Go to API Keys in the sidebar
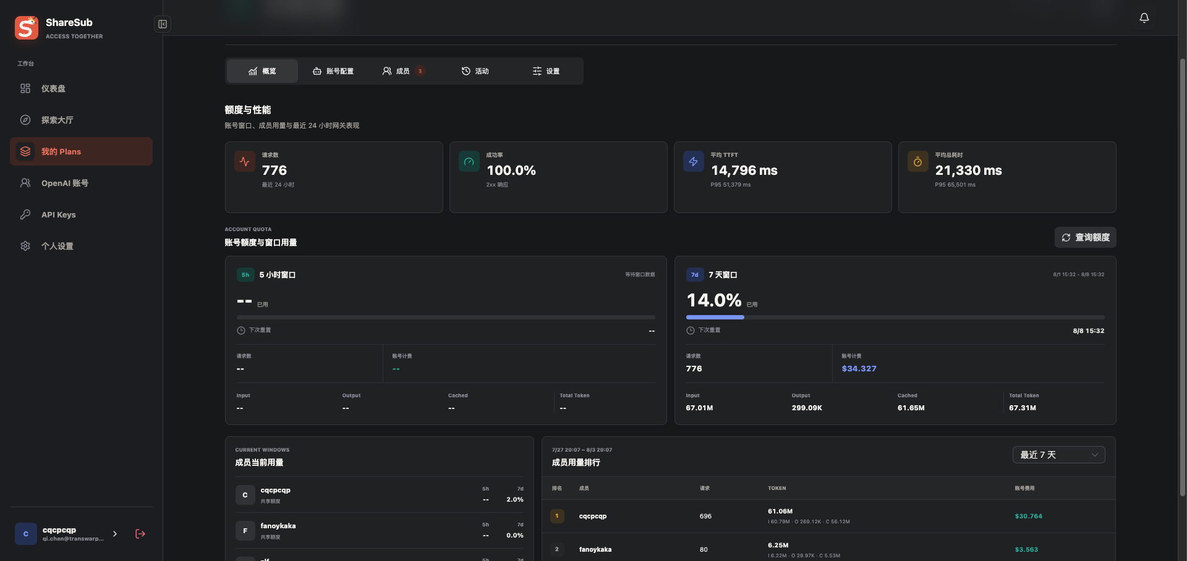This screenshot has height=561, width=1187. click(x=81, y=214)
